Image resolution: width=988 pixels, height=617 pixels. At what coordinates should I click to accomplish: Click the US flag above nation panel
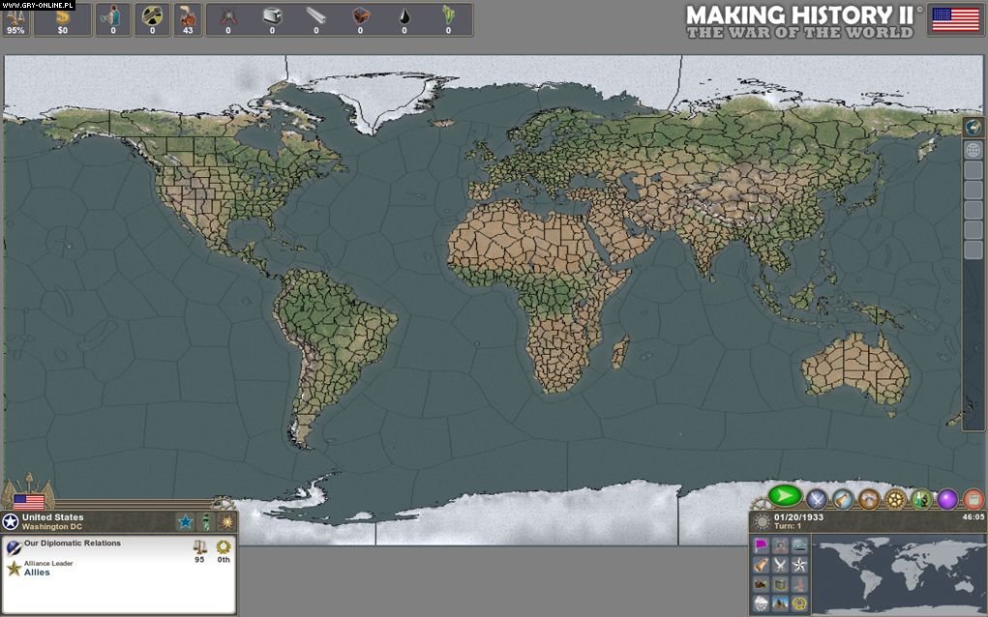(x=29, y=501)
